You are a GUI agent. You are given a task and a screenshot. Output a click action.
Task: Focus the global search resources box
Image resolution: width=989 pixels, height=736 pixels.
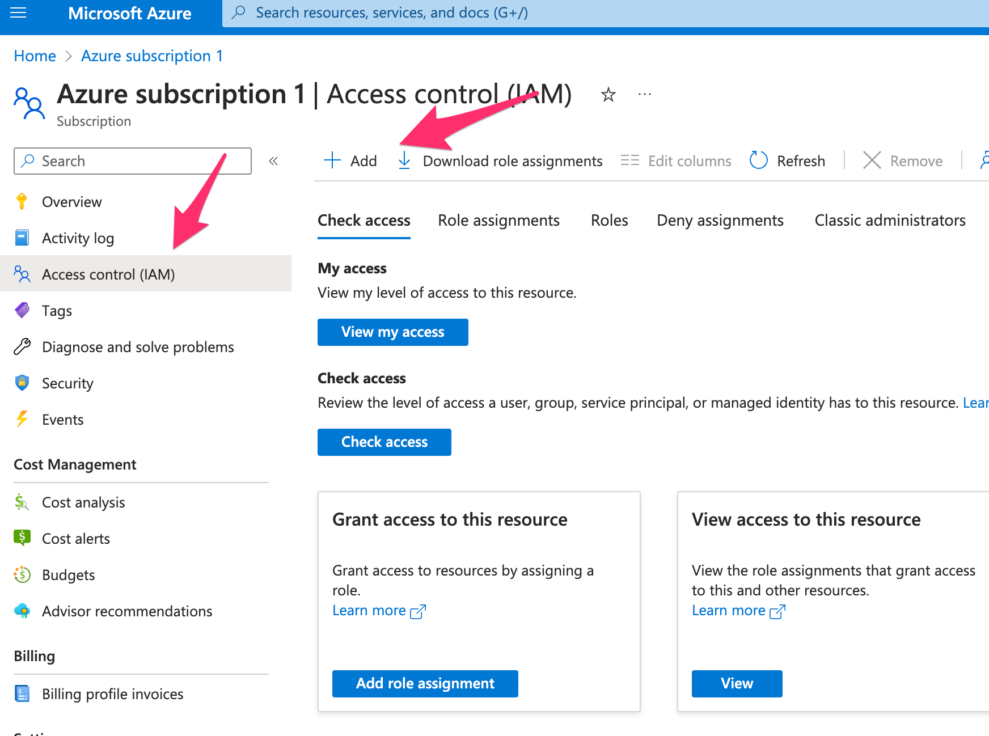coord(606,13)
